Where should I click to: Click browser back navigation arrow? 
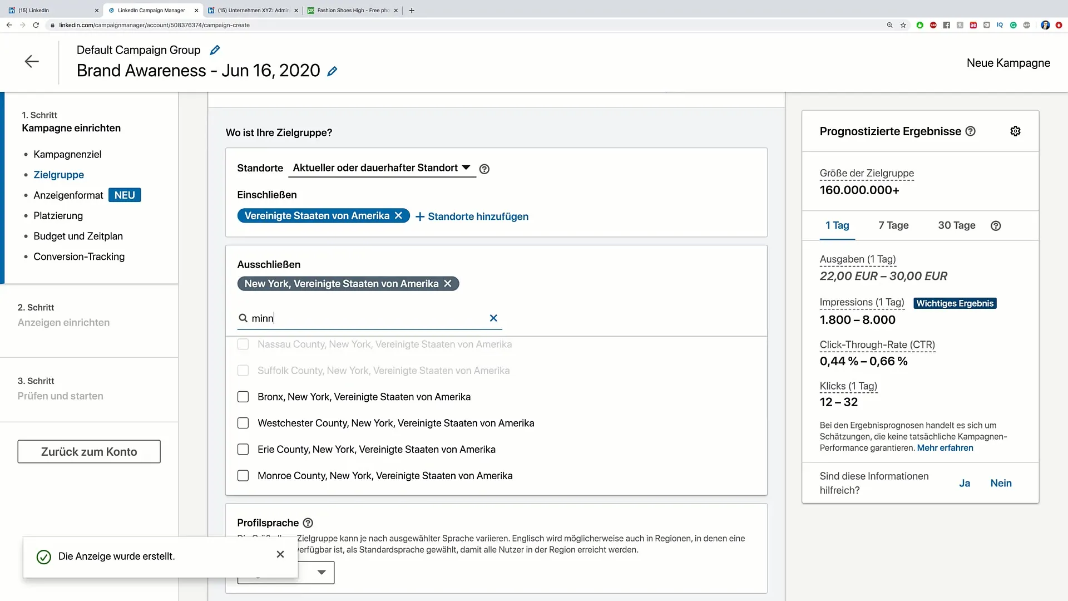(x=9, y=25)
